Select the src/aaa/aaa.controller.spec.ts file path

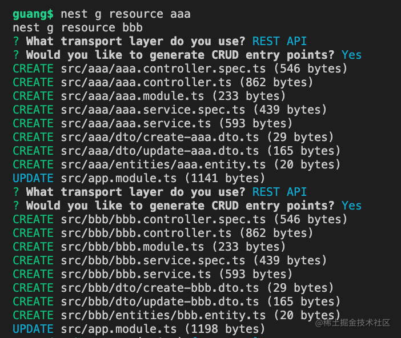163,69
